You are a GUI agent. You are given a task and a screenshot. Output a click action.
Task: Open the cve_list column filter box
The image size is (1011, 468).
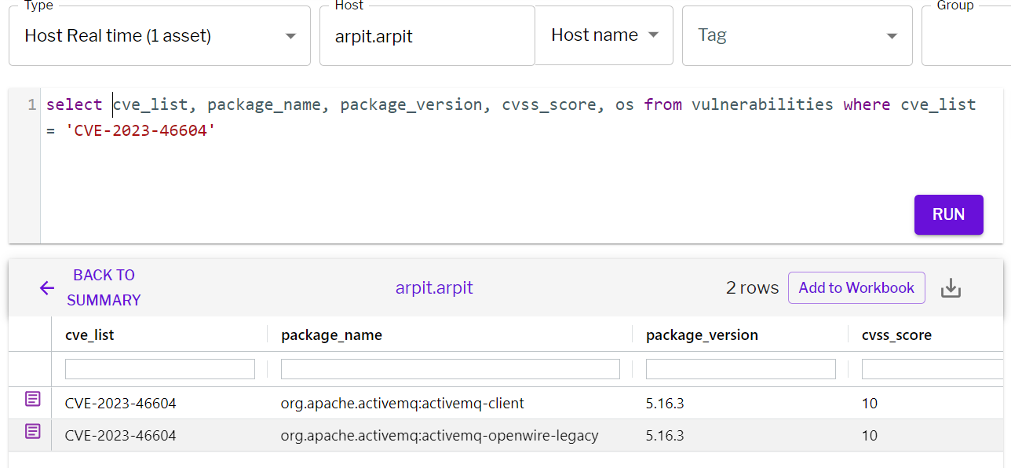click(x=159, y=368)
